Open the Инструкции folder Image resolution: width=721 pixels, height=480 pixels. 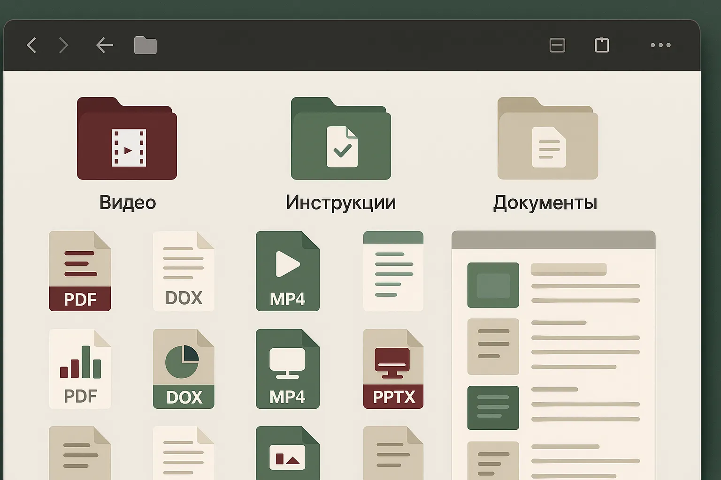coord(341,138)
